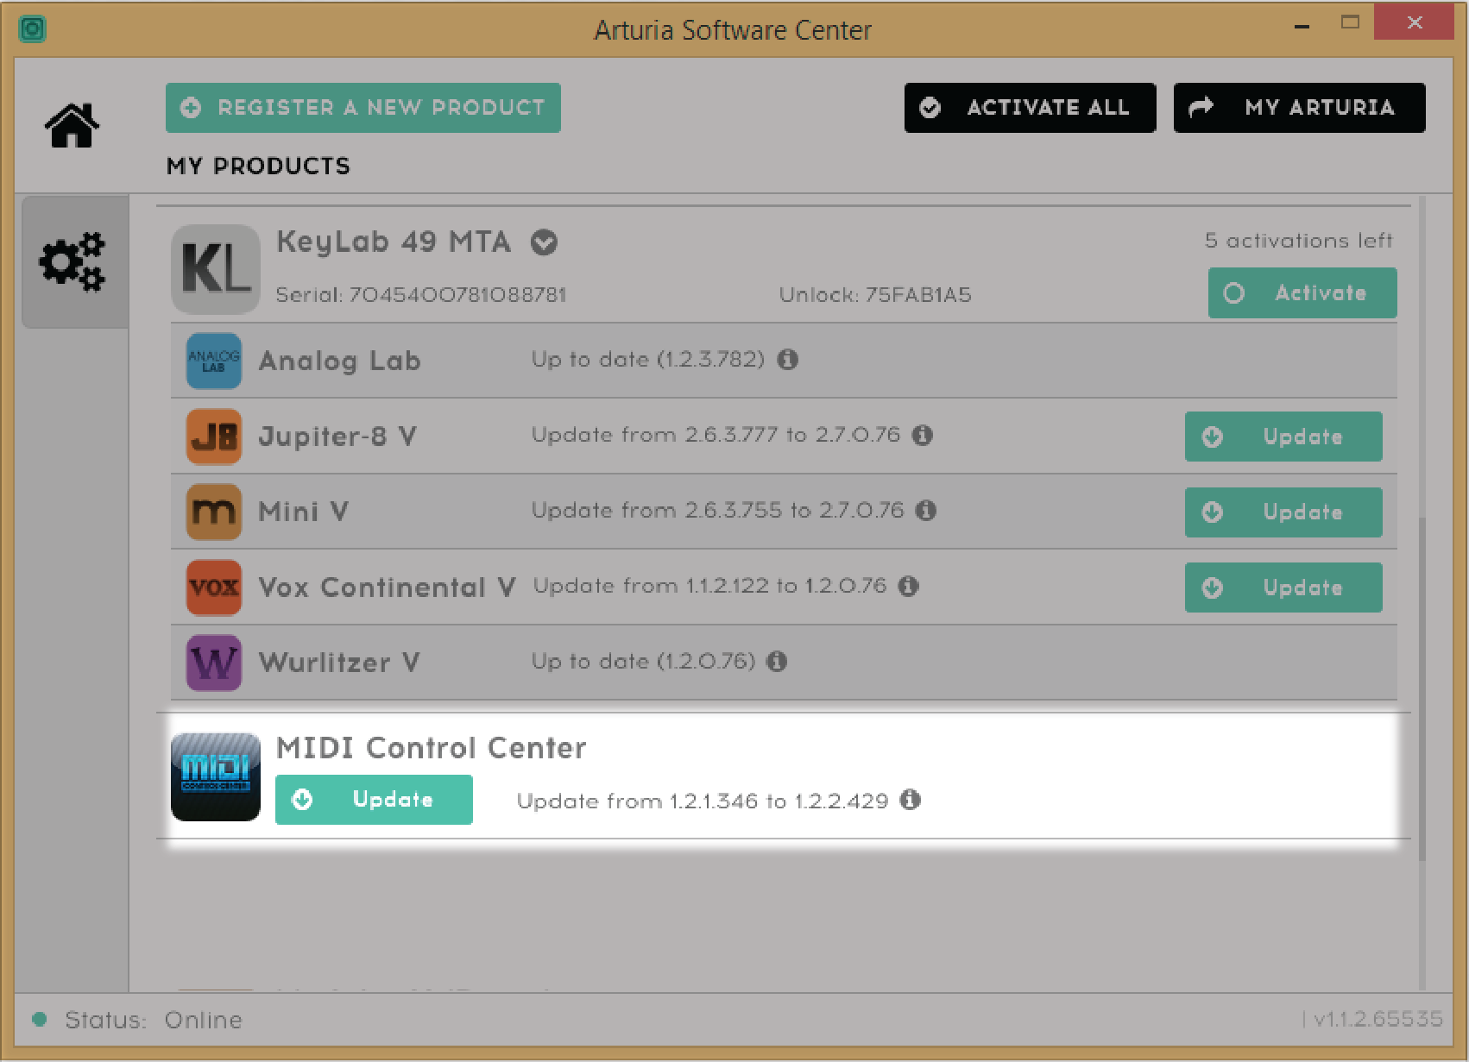The width and height of the screenshot is (1469, 1062).
Task: Show Vox Continental V update info icon
Action: 909,586
